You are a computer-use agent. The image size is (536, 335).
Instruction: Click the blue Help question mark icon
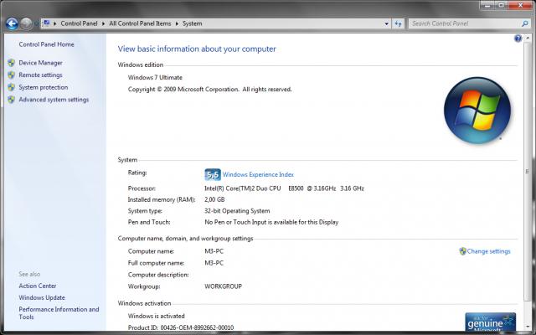[518, 39]
